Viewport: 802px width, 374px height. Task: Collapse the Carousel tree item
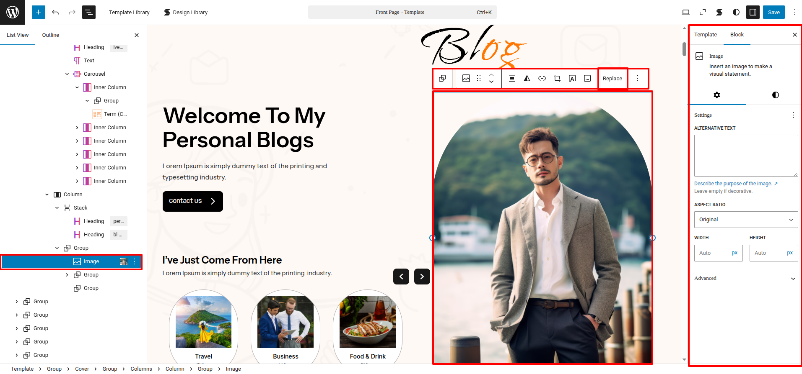coord(67,74)
